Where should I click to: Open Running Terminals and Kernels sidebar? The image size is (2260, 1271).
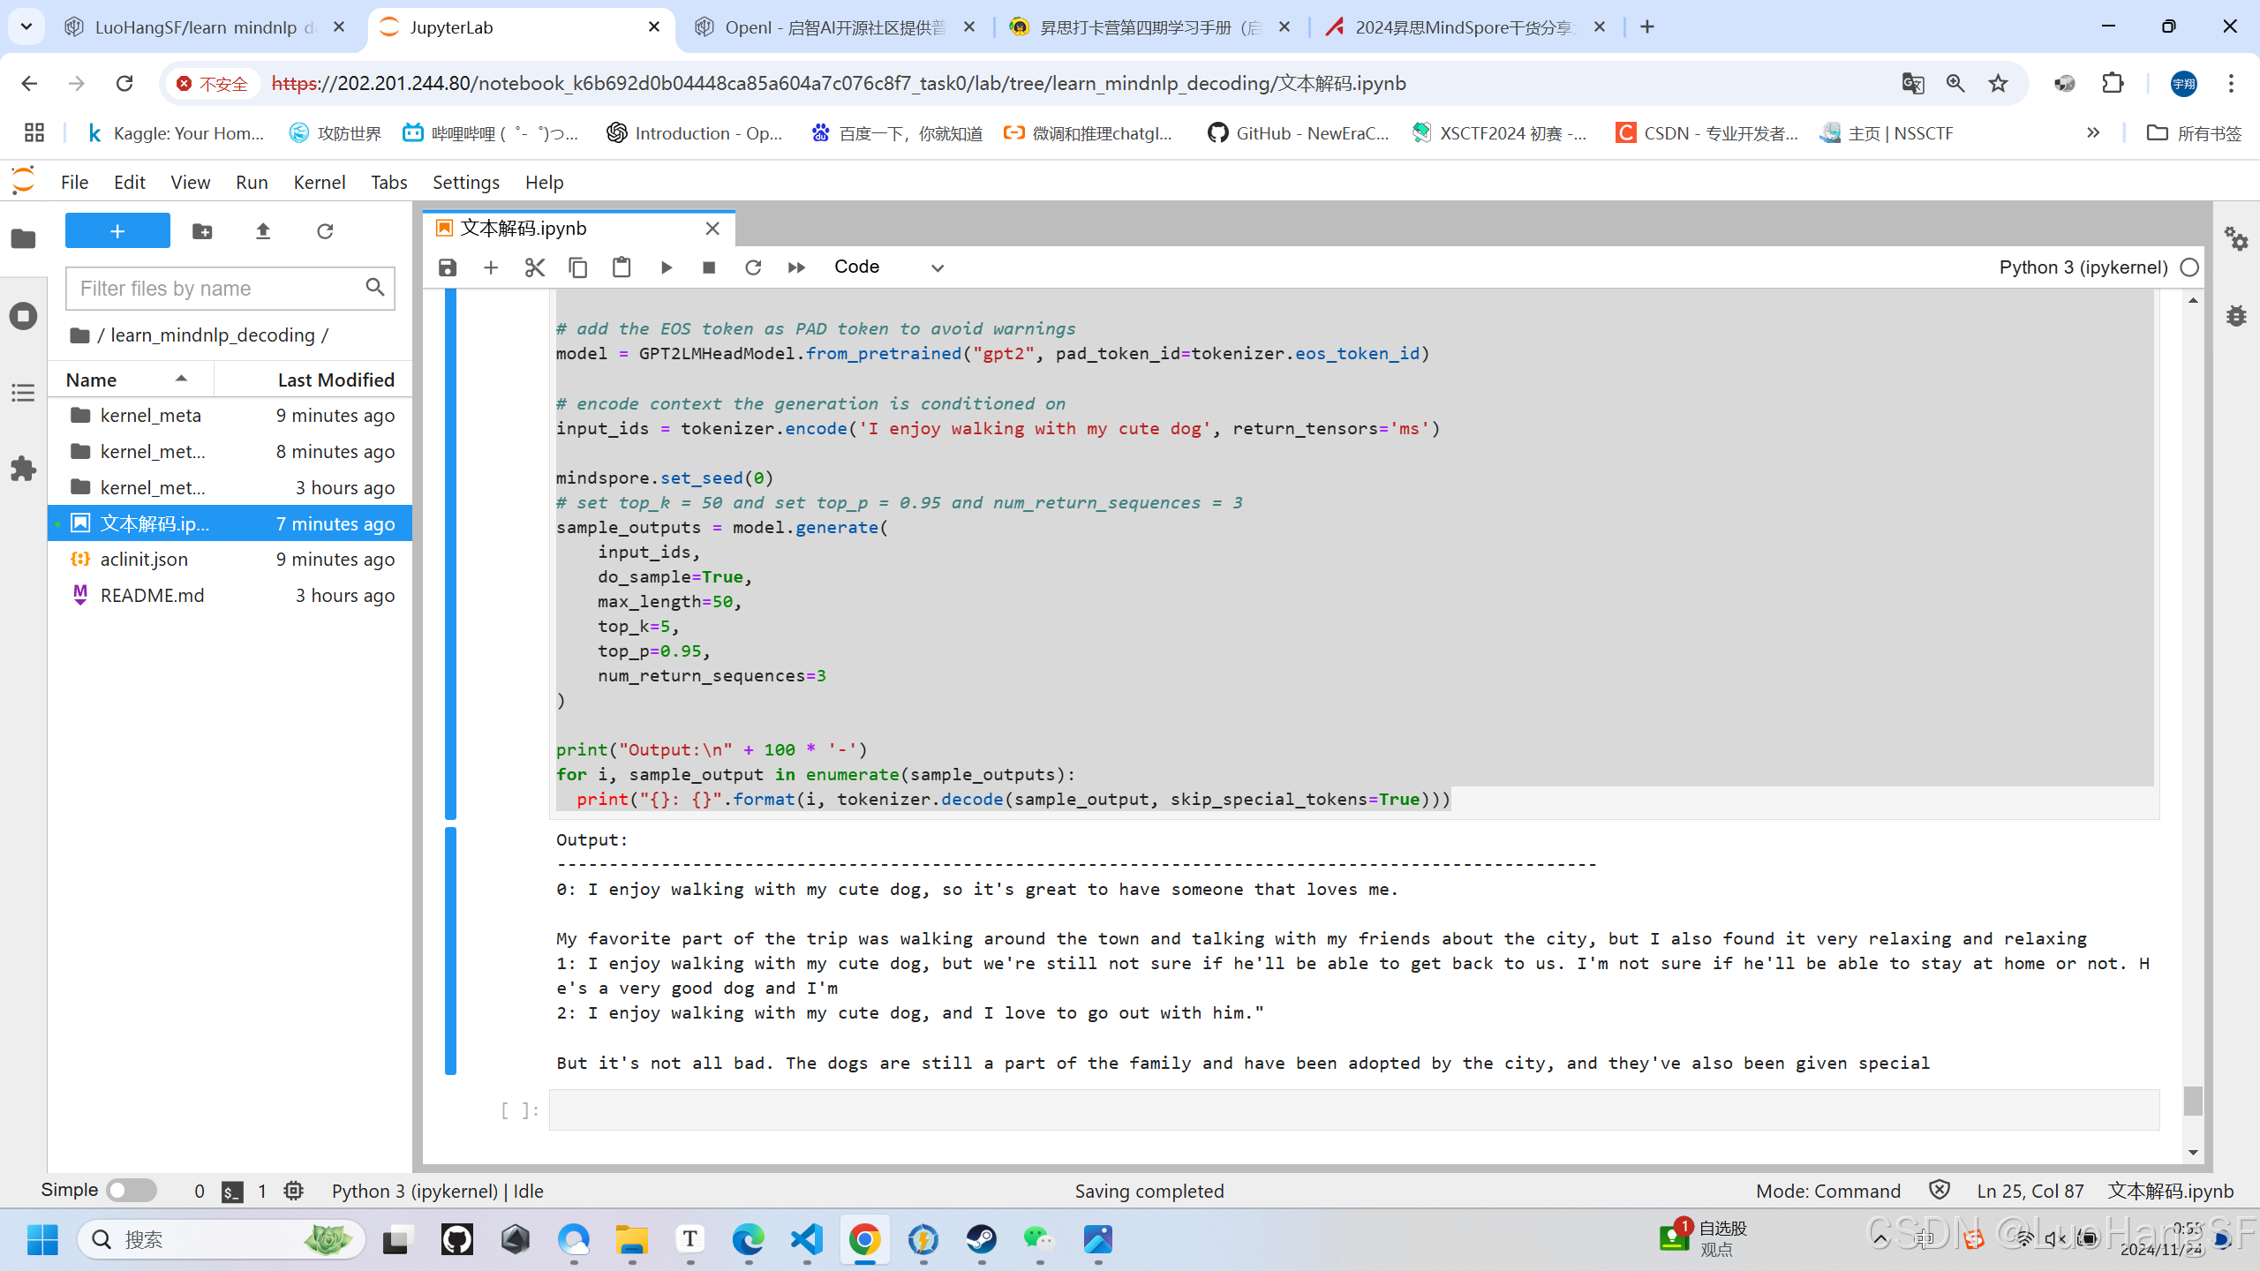click(24, 316)
